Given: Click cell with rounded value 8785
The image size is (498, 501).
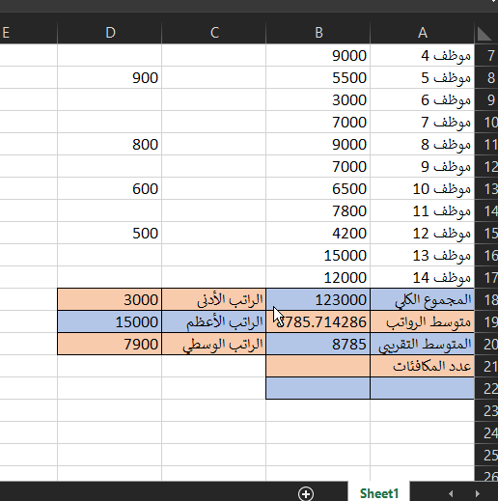Looking at the screenshot, I should pos(318,344).
